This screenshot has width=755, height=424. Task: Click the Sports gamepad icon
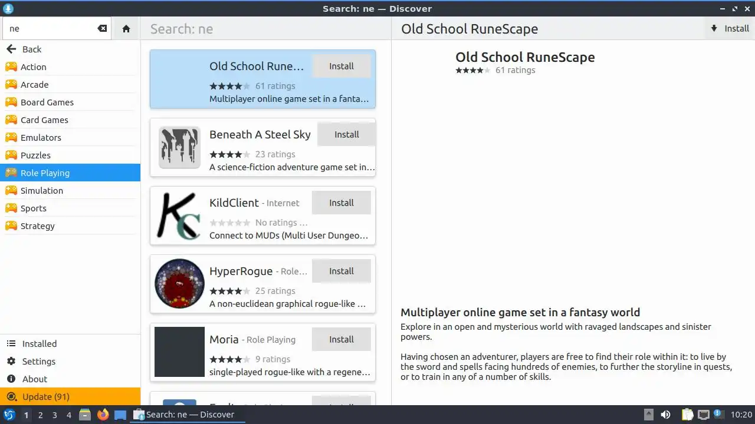pyautogui.click(x=11, y=208)
